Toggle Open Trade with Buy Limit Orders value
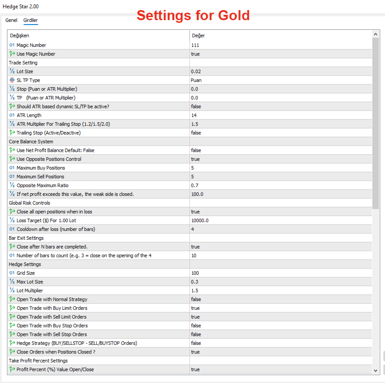The width and height of the screenshot is (385, 383). click(280, 308)
